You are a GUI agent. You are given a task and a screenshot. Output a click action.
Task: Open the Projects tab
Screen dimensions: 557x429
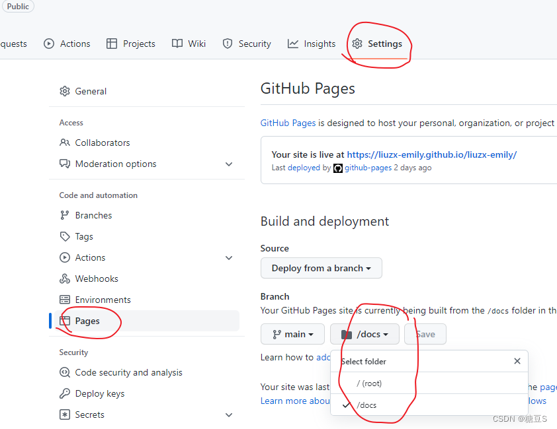(131, 44)
